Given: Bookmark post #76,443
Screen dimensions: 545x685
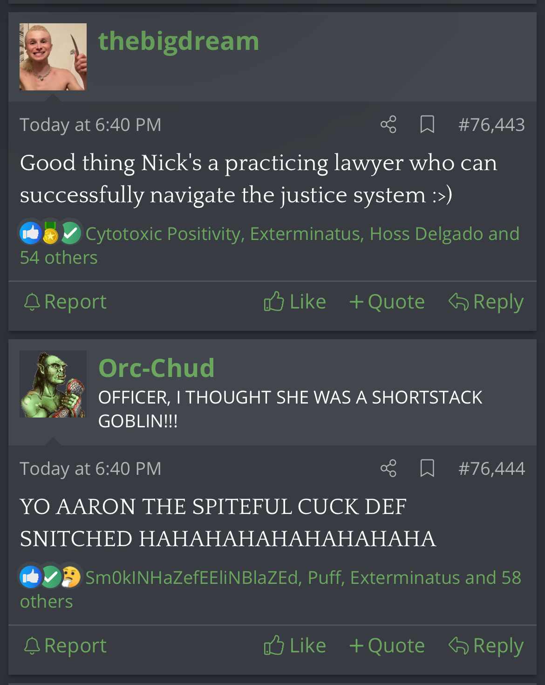Looking at the screenshot, I should (427, 124).
